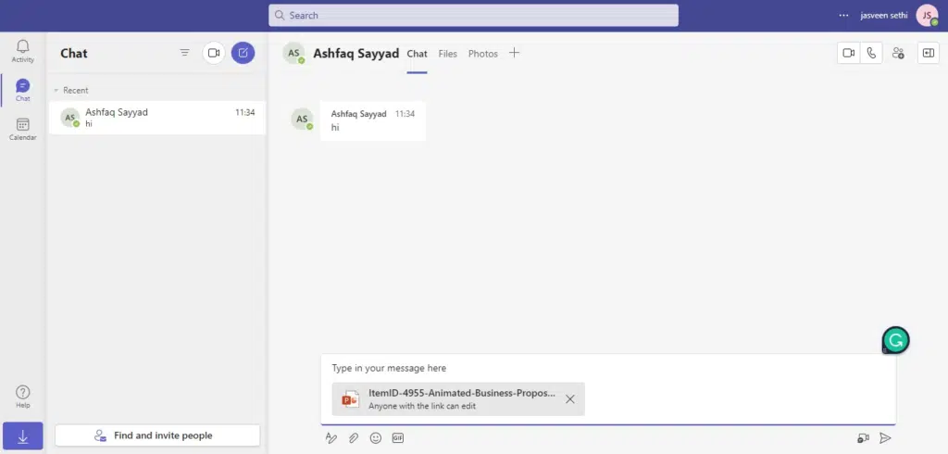The image size is (948, 454).
Task: Click the attach file paperclip icon
Action: 353,438
